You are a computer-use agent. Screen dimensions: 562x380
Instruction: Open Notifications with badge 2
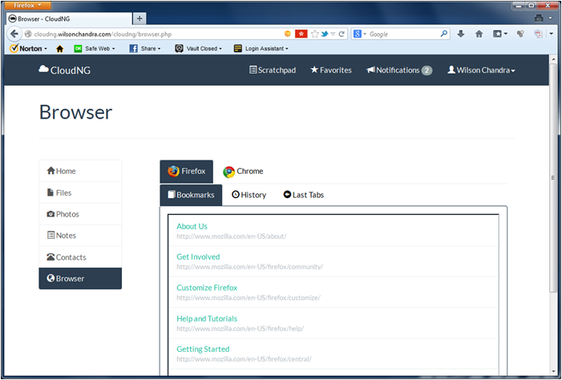tap(399, 70)
